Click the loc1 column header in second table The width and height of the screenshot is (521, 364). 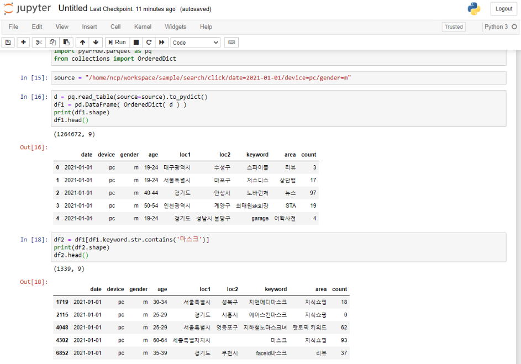coord(205,289)
